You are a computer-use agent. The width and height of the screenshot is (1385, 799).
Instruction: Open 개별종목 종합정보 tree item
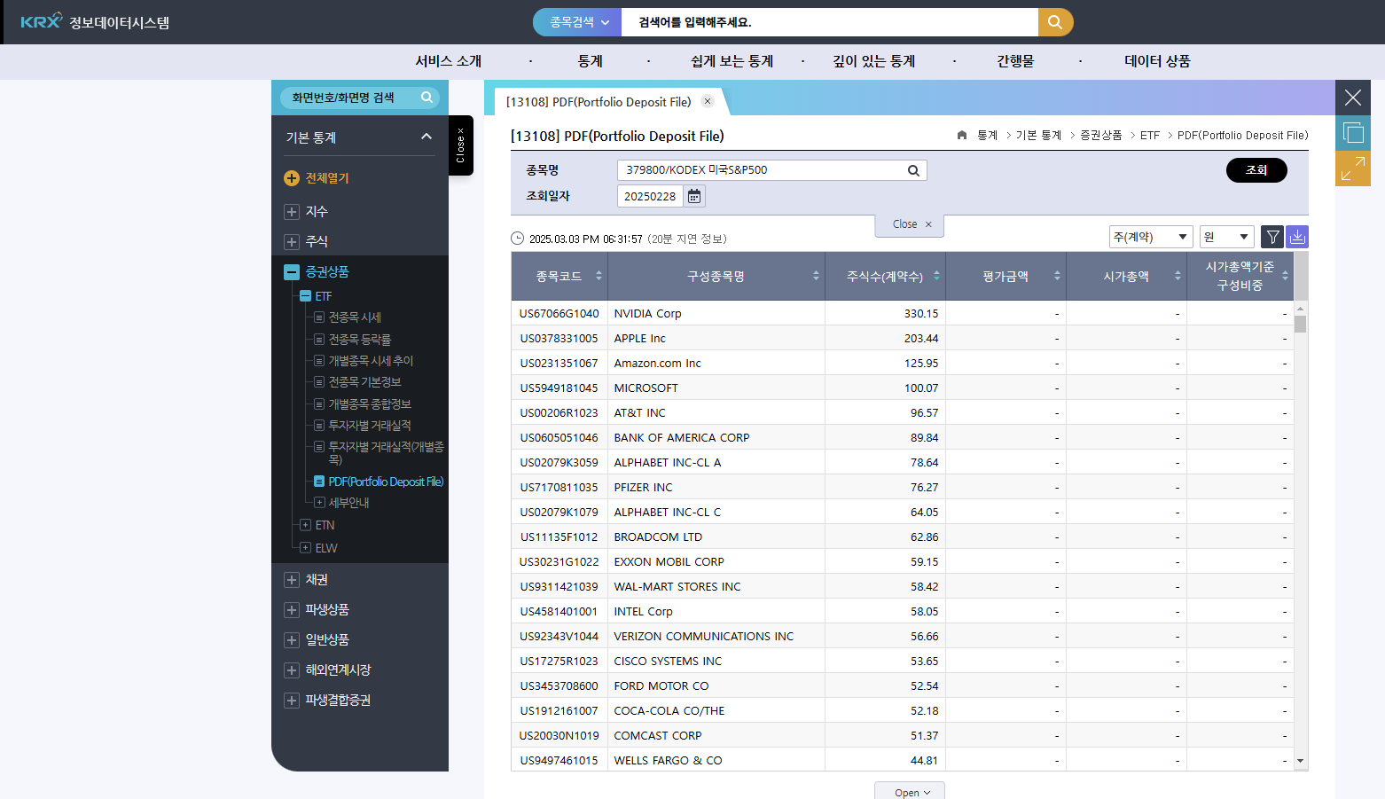click(370, 404)
